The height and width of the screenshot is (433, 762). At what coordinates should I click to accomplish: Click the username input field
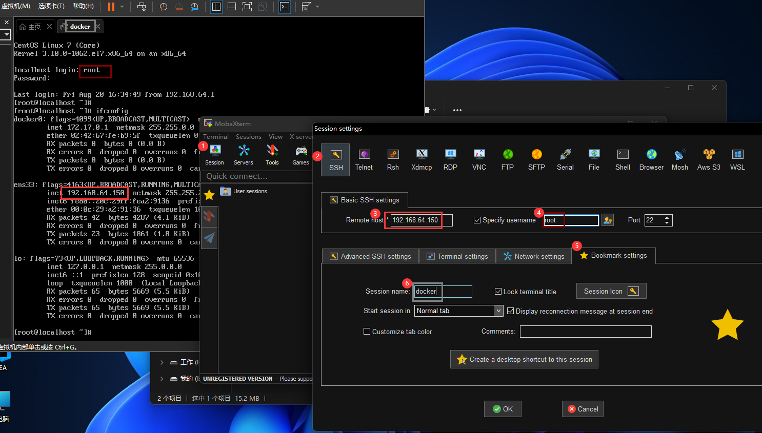[x=571, y=220]
